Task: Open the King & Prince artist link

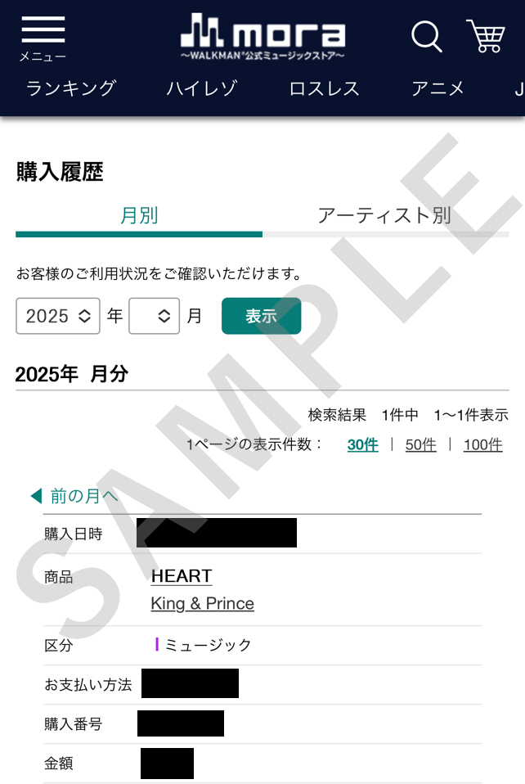Action: [x=202, y=603]
